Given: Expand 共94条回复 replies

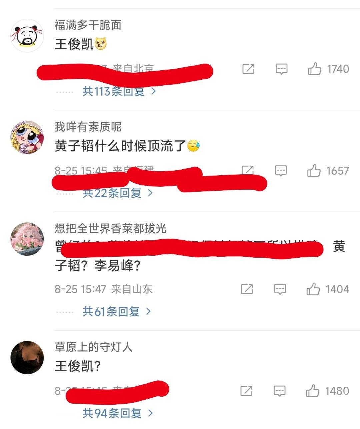Looking at the screenshot, I should tap(118, 413).
